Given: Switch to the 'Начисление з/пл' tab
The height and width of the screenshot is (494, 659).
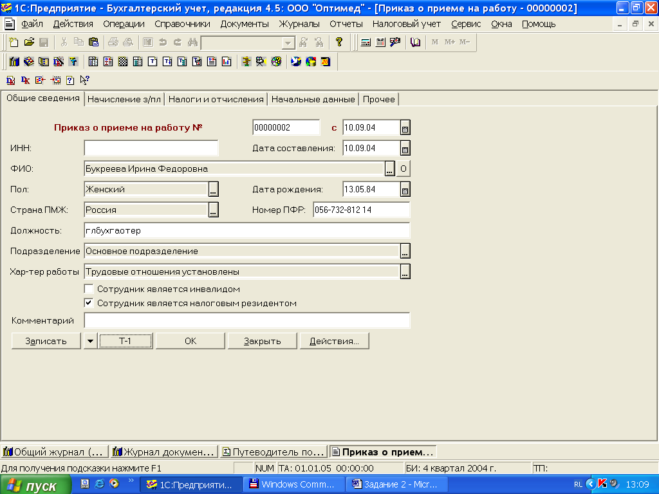Looking at the screenshot, I should pyautogui.click(x=124, y=100).
